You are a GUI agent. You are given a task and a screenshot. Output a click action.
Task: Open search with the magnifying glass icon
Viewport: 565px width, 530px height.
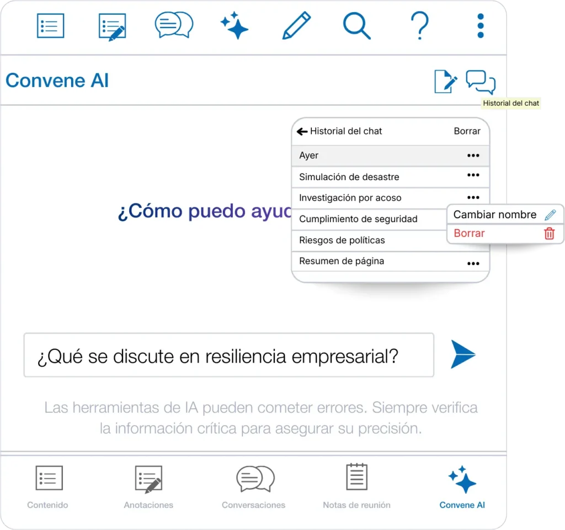356,25
